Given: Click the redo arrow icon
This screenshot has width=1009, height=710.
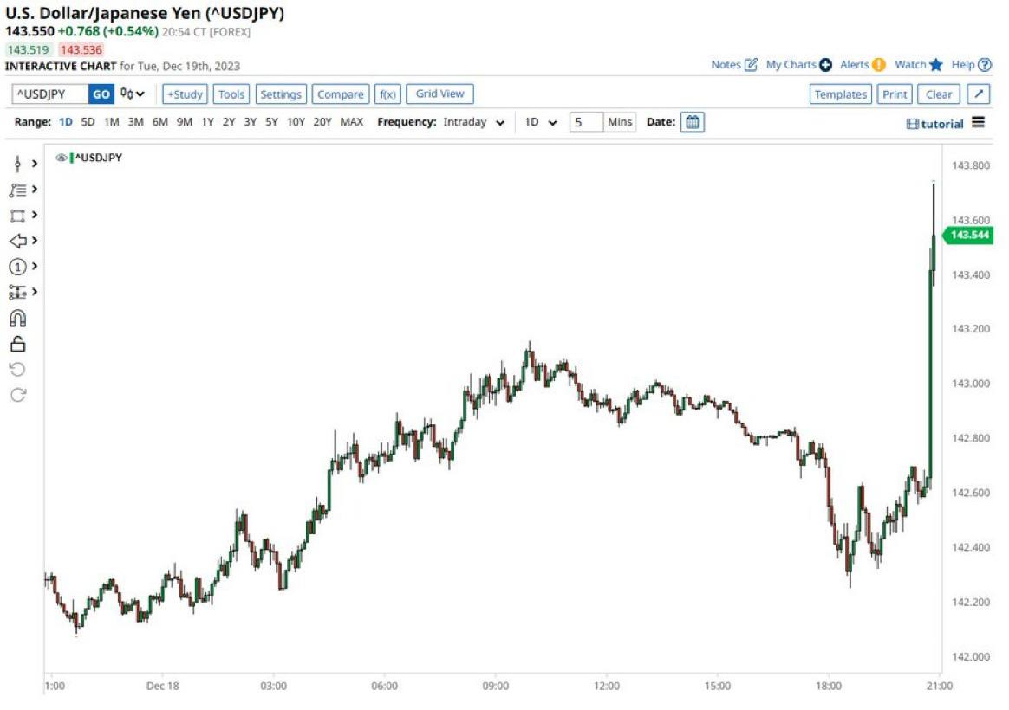Looking at the screenshot, I should [x=17, y=395].
